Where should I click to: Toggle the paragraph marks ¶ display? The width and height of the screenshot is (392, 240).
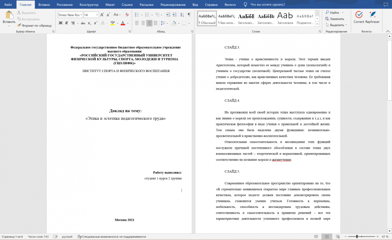pos(189,15)
